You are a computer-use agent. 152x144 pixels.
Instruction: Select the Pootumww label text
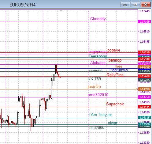tap(119, 70)
